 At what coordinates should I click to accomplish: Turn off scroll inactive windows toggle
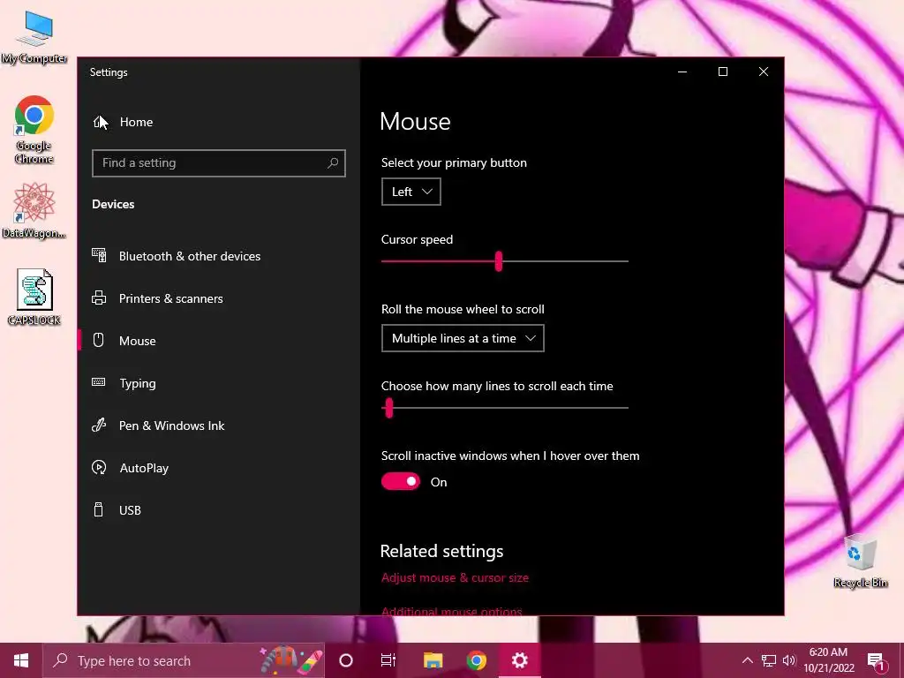coord(401,481)
